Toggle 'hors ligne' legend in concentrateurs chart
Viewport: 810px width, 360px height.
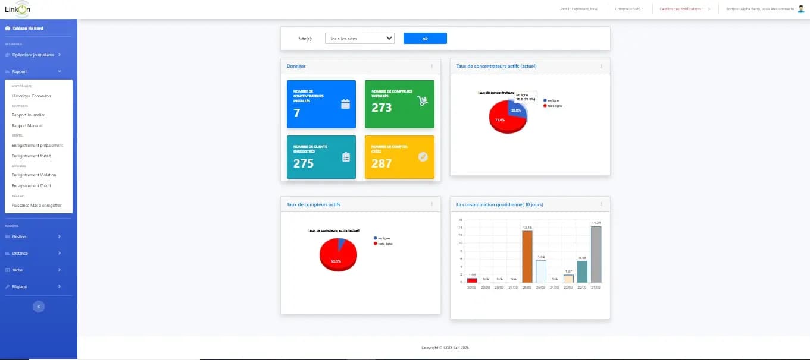(552, 106)
